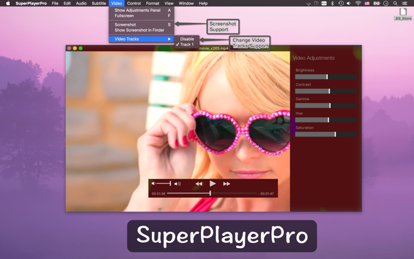Open the Apple menu

pos(8,3)
